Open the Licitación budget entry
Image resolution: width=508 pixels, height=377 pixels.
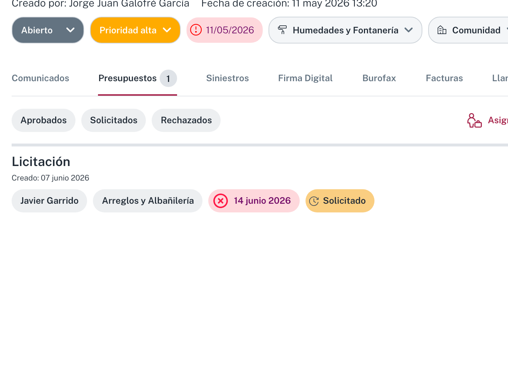(41, 162)
